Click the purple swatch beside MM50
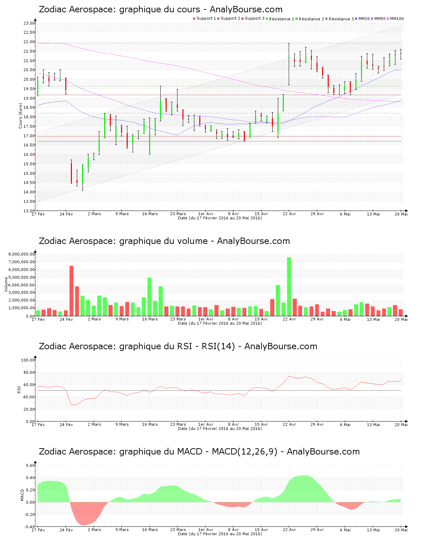Image resolution: width=421 pixels, height=544 pixels. pyautogui.click(x=372, y=19)
